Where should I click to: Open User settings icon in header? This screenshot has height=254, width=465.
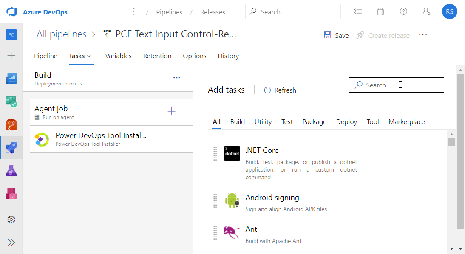click(x=426, y=11)
